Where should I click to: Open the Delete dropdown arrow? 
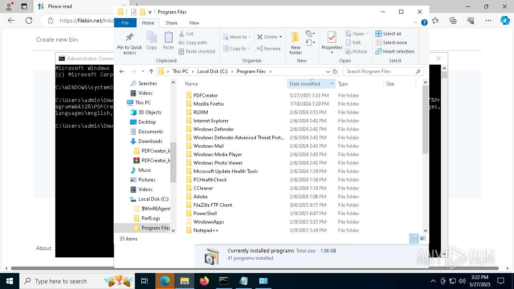[280, 37]
